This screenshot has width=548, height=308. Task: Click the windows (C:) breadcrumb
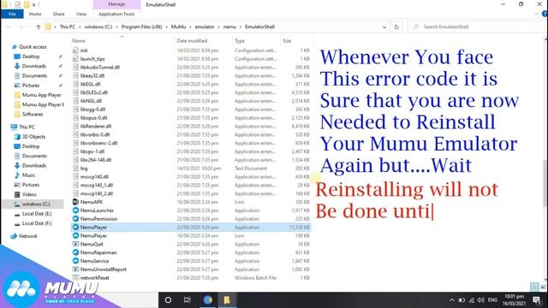(98, 27)
